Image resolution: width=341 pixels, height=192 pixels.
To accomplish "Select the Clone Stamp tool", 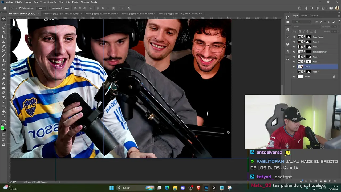I will click(x=3, y=60).
